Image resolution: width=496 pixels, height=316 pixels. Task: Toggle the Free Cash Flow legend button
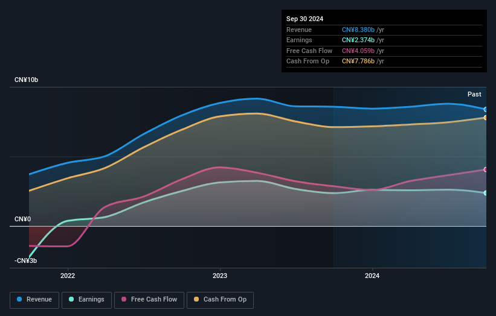[x=149, y=300]
